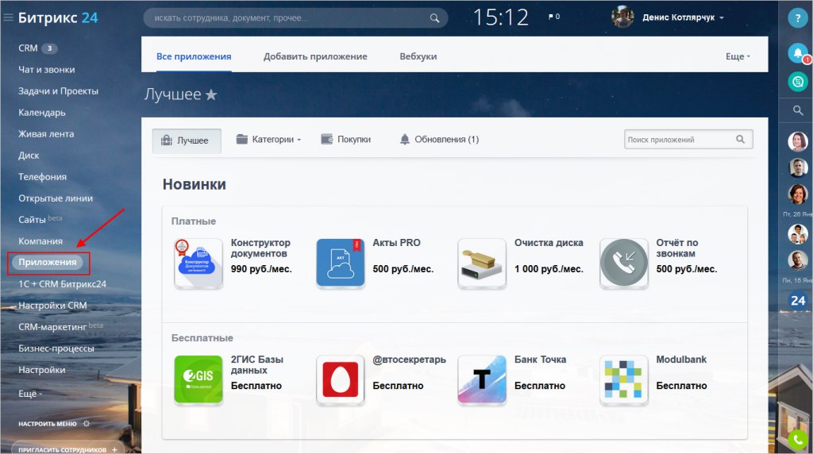Open CRM-маркетинг beta menu item
This screenshot has width=813, height=454.
(x=60, y=326)
